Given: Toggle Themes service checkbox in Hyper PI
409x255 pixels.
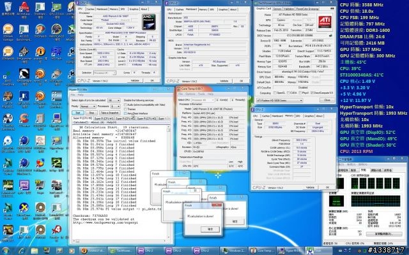Looking at the screenshot, I should pyautogui.click(x=126, y=109).
